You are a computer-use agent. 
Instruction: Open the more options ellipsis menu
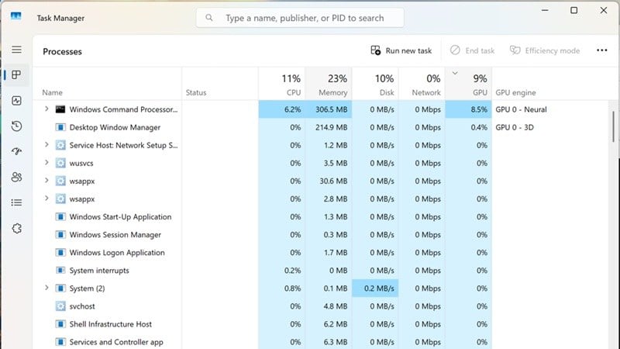coord(602,50)
